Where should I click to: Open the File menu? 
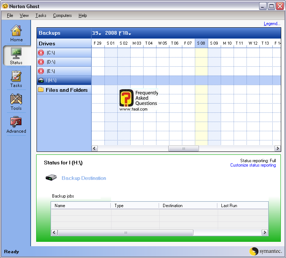pyautogui.click(x=10, y=15)
